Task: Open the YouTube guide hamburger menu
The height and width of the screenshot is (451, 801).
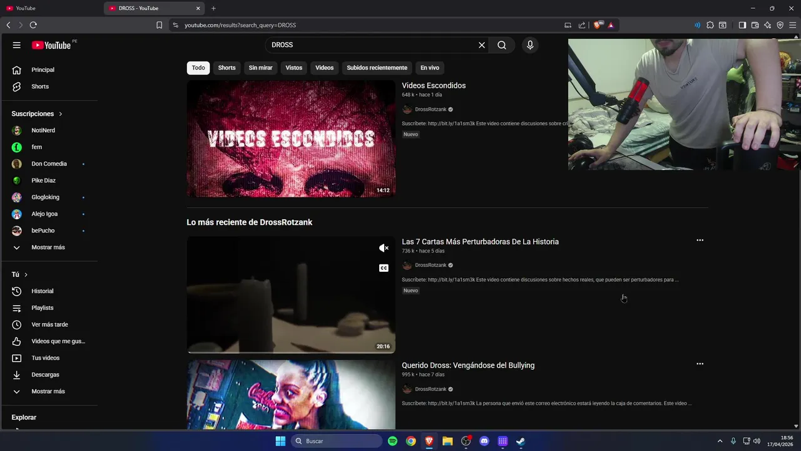Action: [x=17, y=45]
